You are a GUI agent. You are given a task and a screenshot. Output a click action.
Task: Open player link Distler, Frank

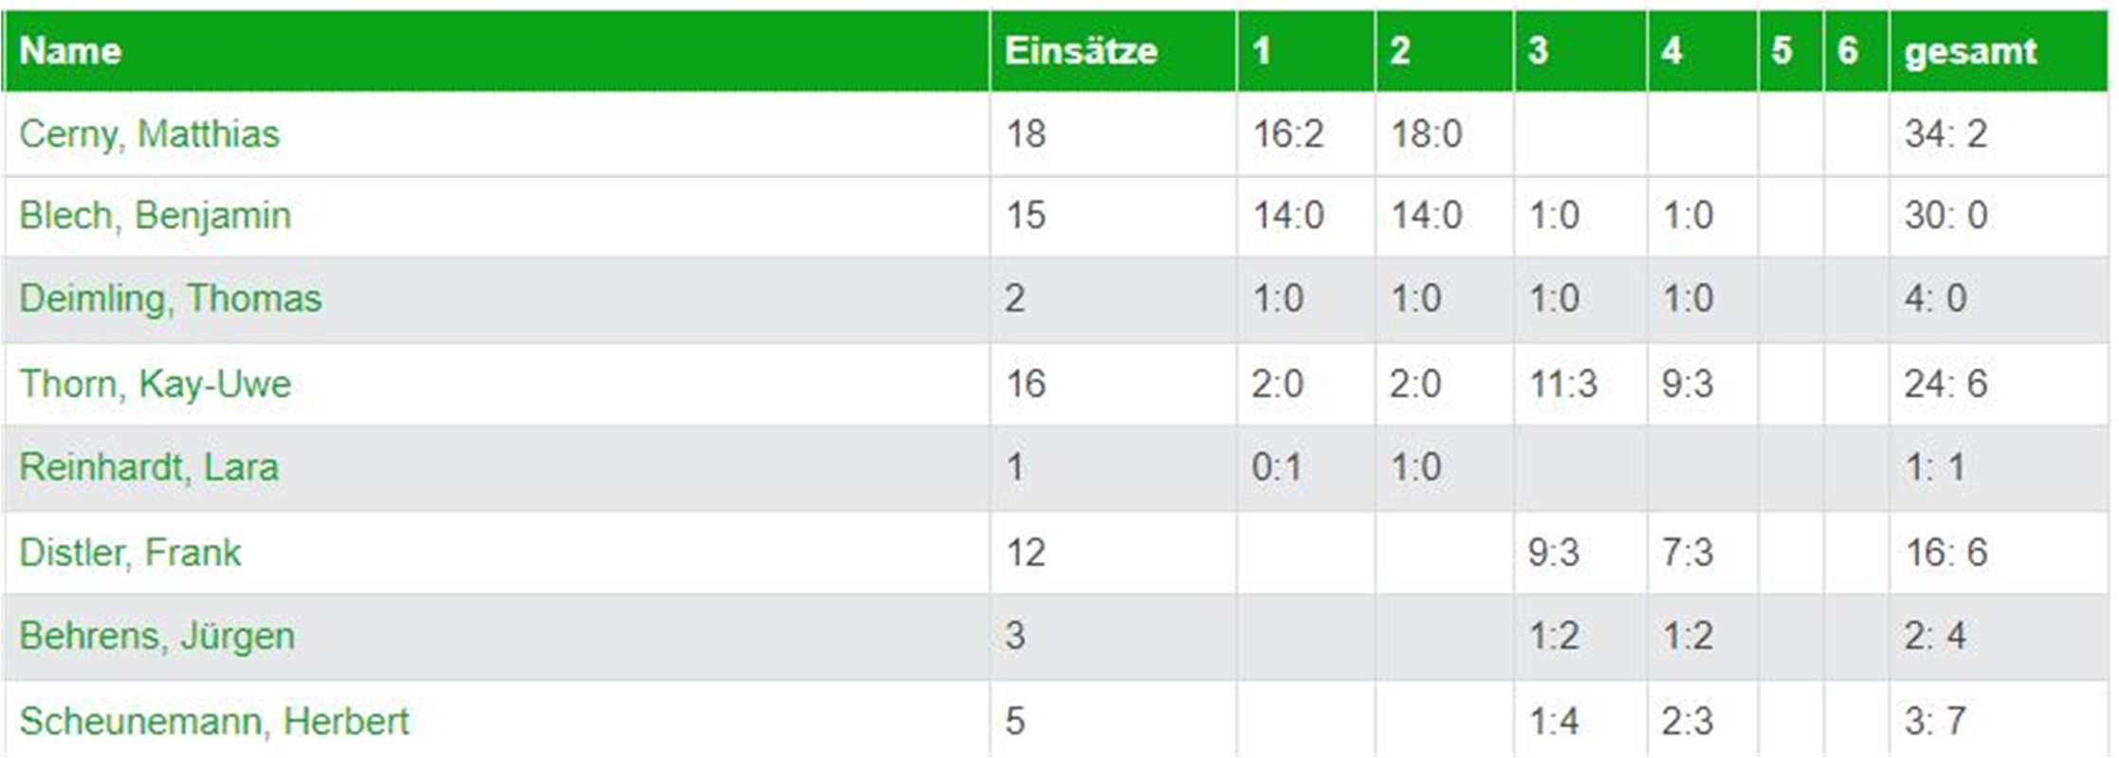130,552
